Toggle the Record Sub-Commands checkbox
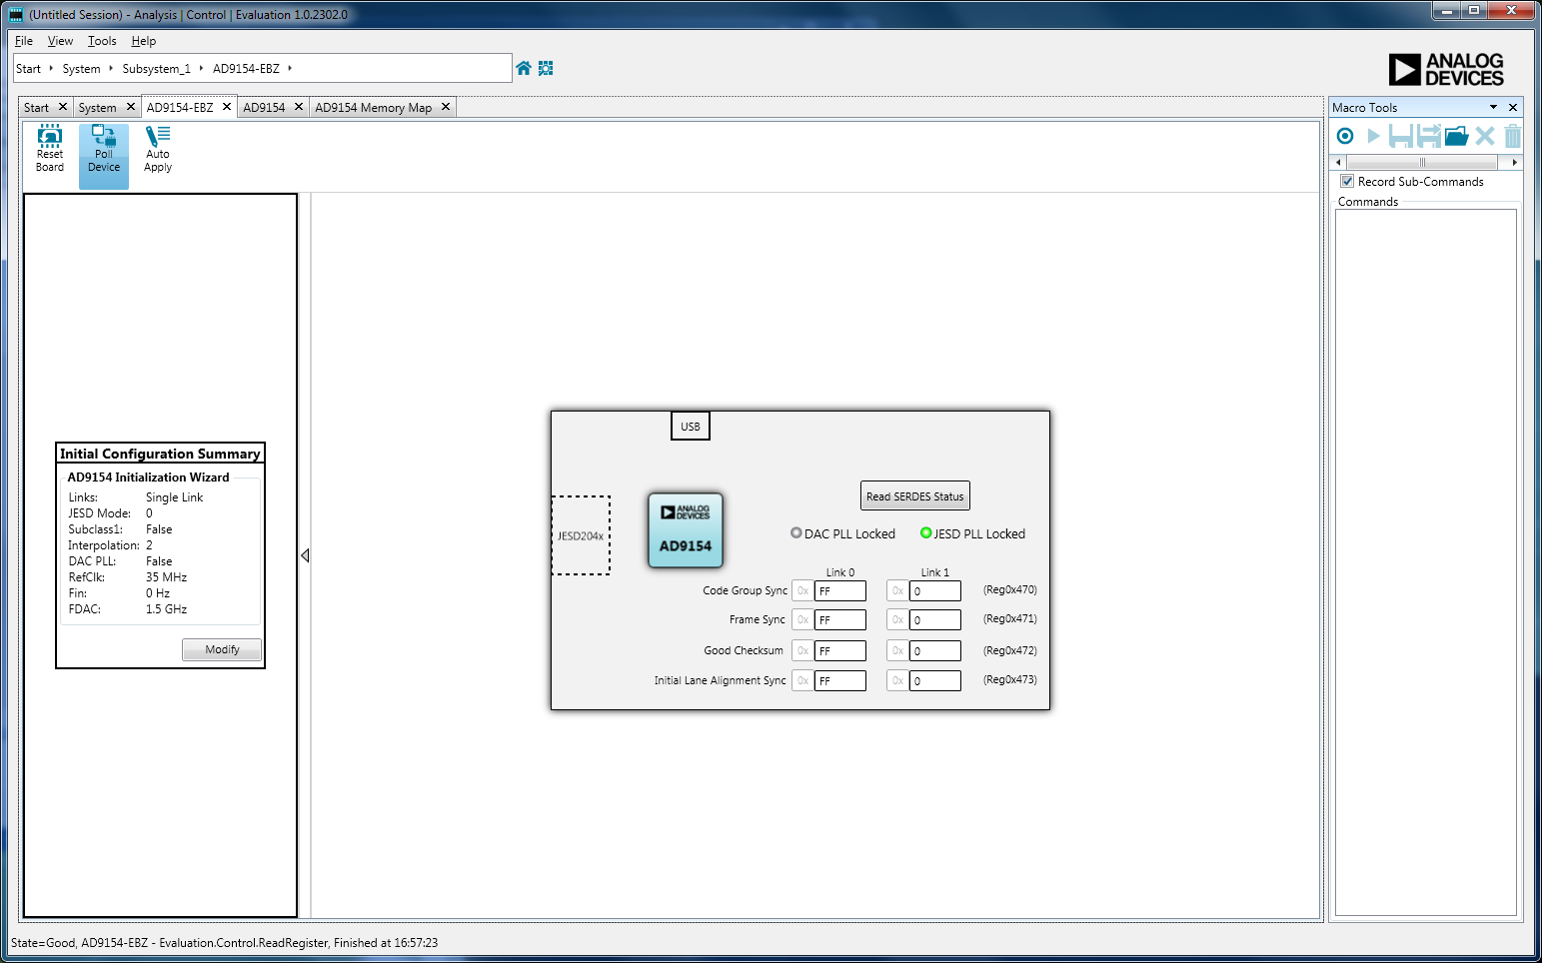 click(1347, 181)
